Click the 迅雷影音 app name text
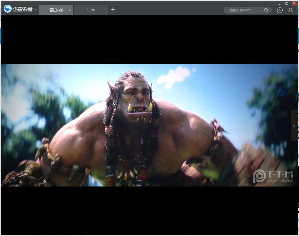The width and height of the screenshot is (299, 236). [23, 9]
